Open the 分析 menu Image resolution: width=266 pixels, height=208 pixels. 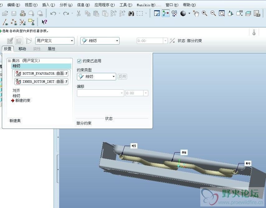[x=66, y=5]
